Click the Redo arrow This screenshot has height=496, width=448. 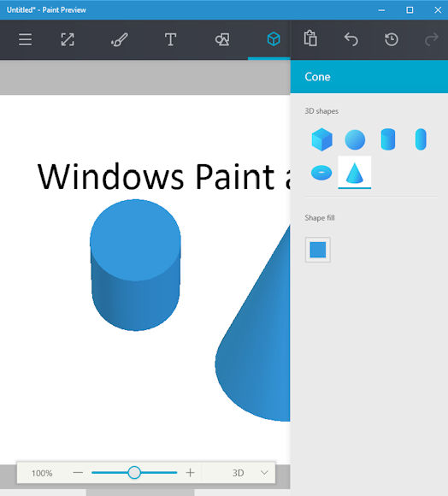pos(431,39)
